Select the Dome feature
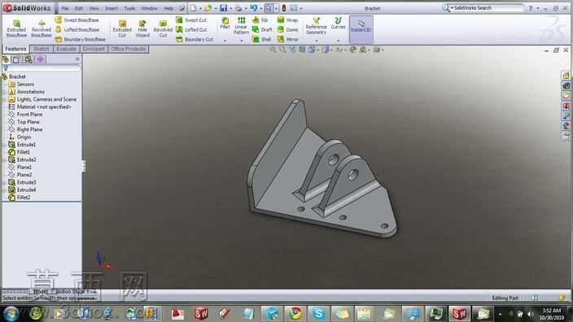The height and width of the screenshot is (322, 573). [x=287, y=29]
